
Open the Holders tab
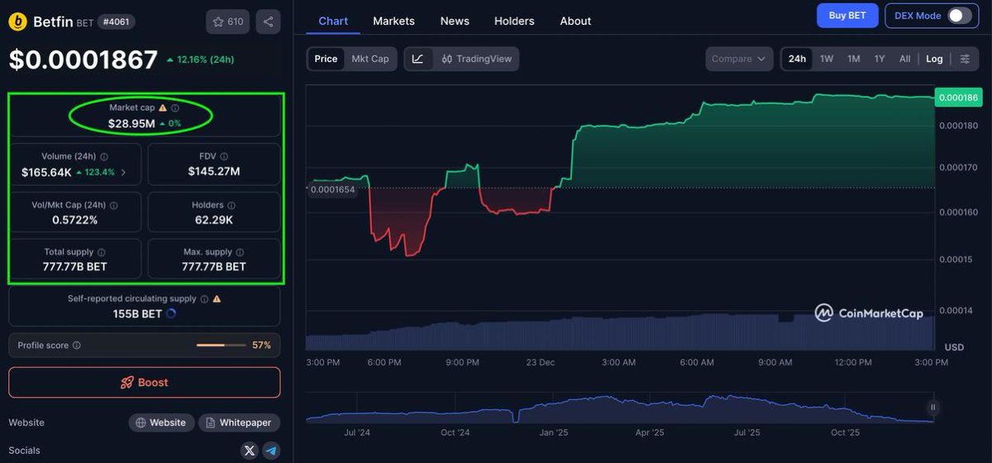click(x=514, y=21)
